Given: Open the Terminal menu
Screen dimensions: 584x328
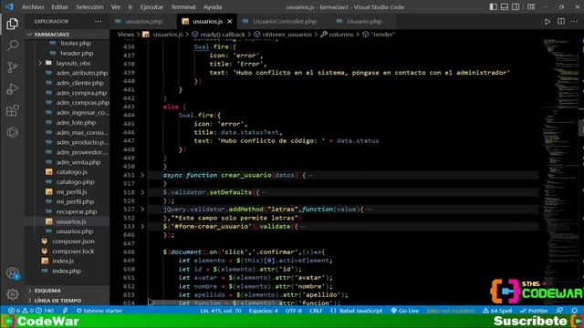Looking at the screenshot, I should tap(183, 7).
